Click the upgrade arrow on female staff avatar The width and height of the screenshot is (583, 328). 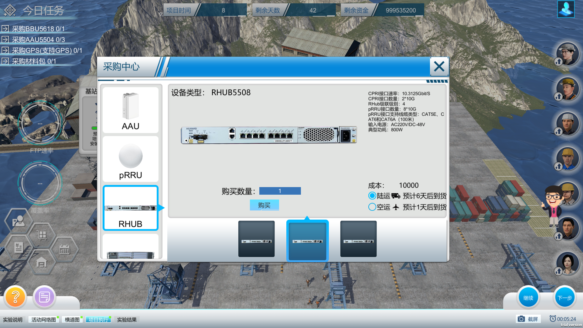click(x=558, y=271)
